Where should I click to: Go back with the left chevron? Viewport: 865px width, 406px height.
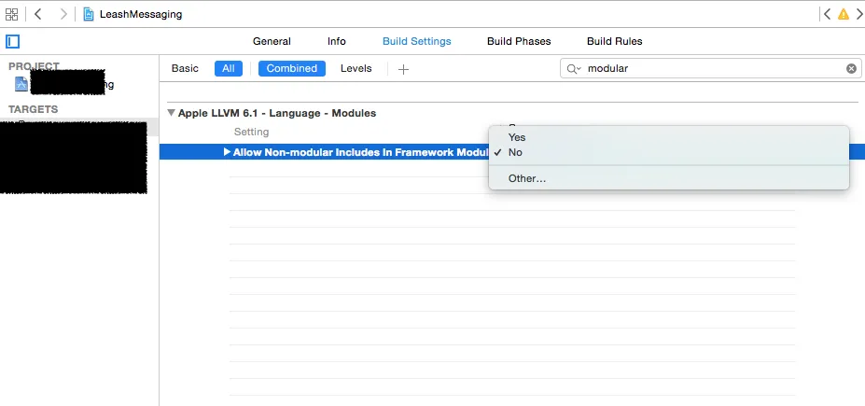tap(38, 15)
